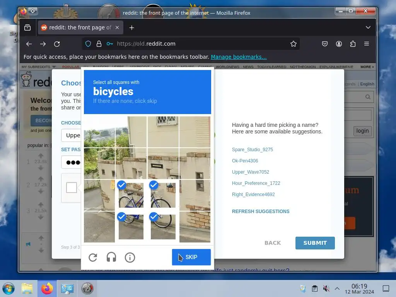Click the Firefox taskbar icon

[47, 288]
